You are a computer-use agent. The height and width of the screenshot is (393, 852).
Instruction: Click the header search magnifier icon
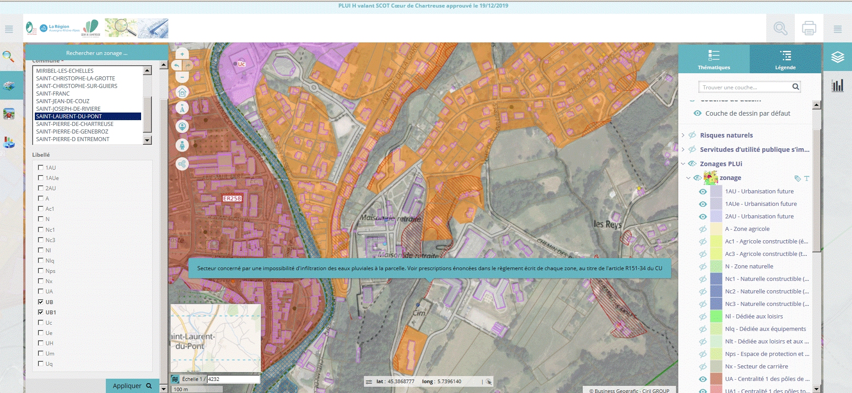(x=781, y=29)
